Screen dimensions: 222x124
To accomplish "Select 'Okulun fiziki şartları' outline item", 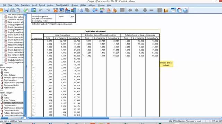I will [x=15, y=17].
